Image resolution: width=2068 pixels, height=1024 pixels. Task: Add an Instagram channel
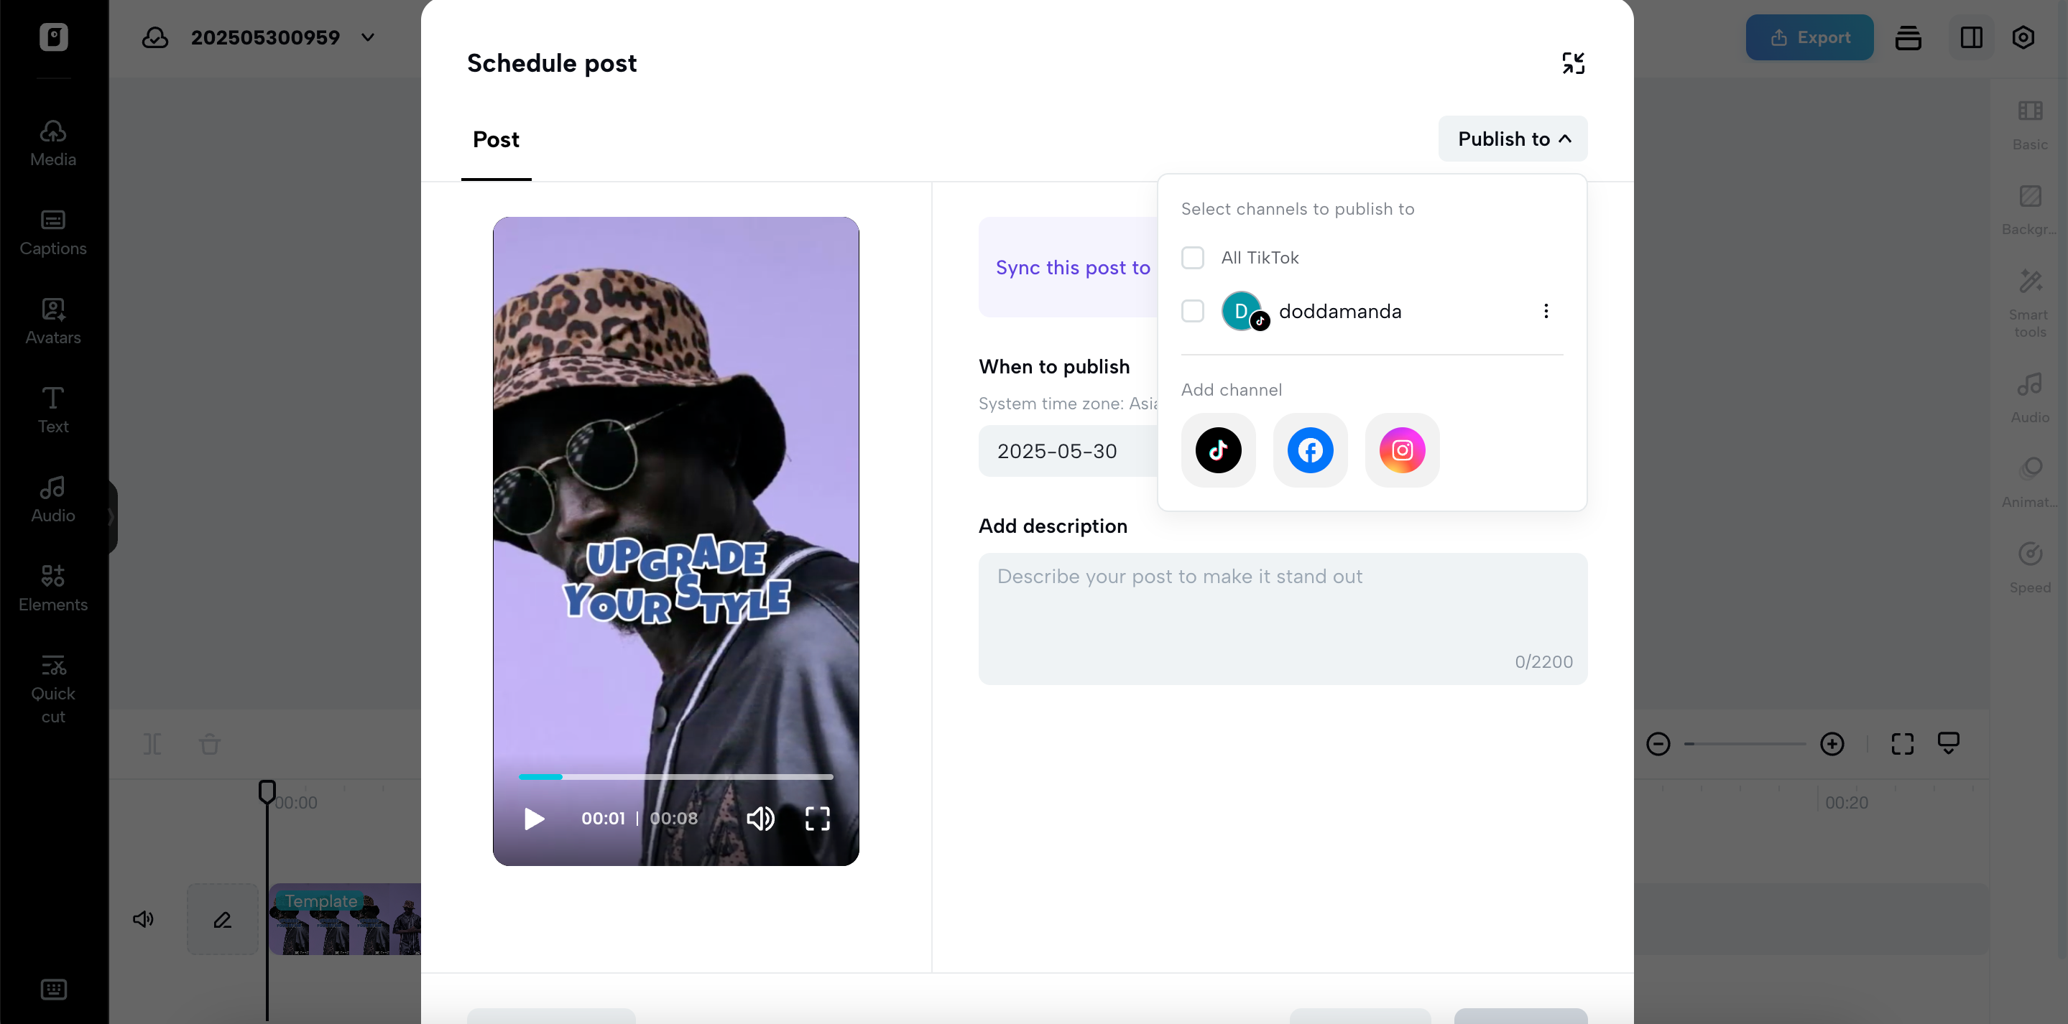click(x=1402, y=450)
